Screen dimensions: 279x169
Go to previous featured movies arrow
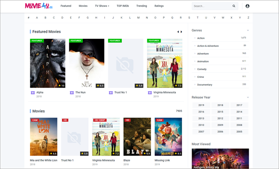178,31
